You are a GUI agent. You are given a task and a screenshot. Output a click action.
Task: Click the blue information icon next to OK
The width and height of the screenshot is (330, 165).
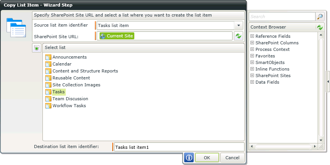click(x=189, y=158)
